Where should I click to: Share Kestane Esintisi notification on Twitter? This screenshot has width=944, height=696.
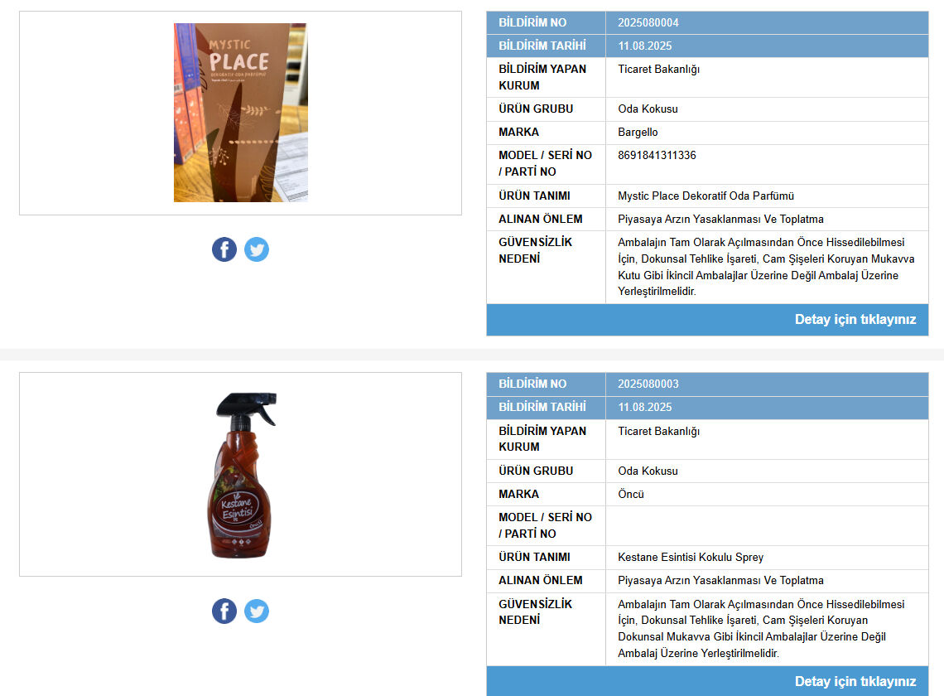[x=257, y=611]
